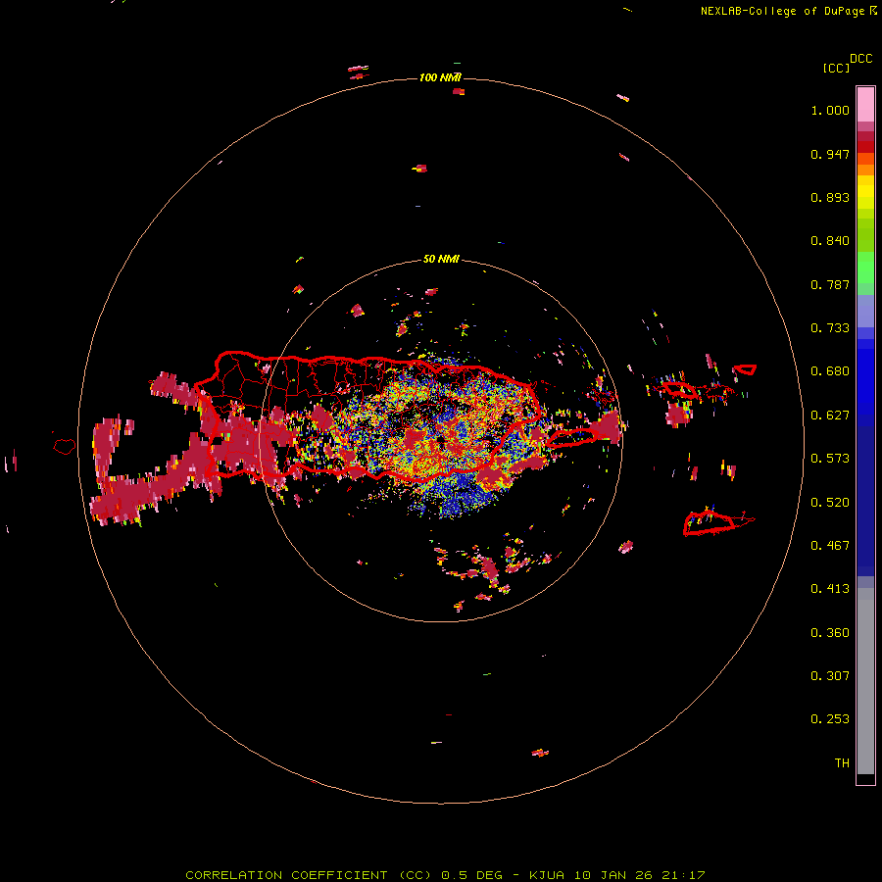The image size is (882, 882).
Task: Click the 100 NMI range ring label
Action: click(x=440, y=77)
